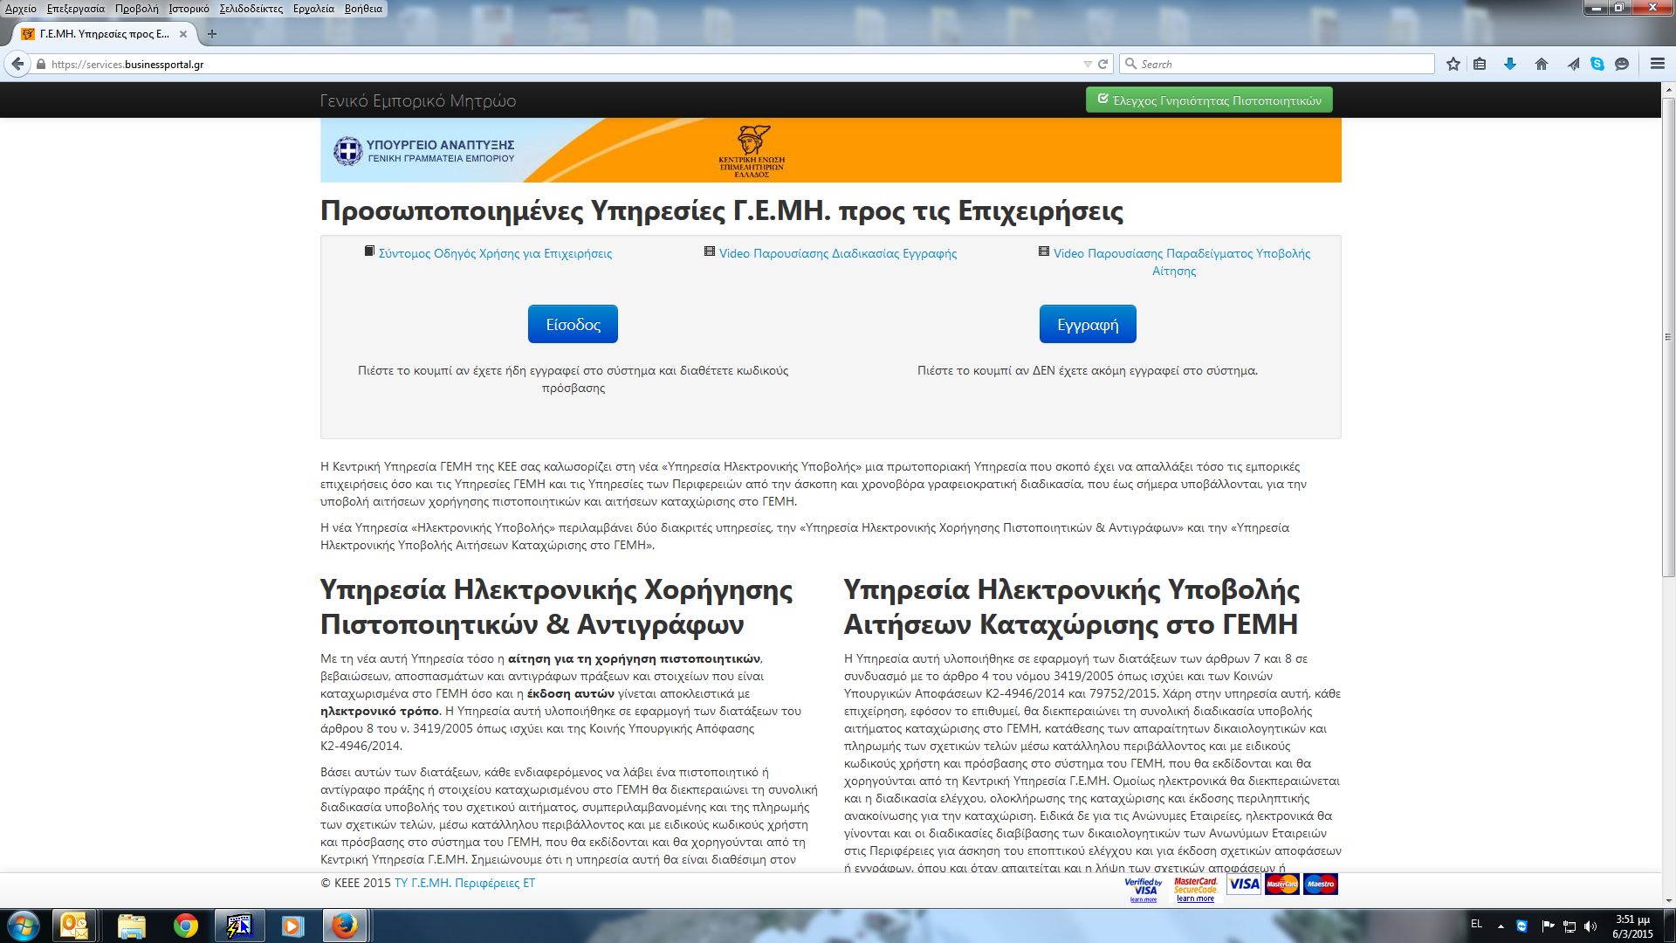Click the padlock site security icon
Screen dimensions: 1676x943
(x=41, y=65)
